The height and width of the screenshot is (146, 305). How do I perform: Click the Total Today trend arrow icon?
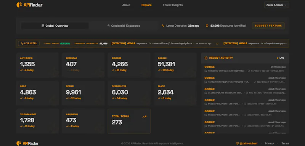tap(144, 117)
